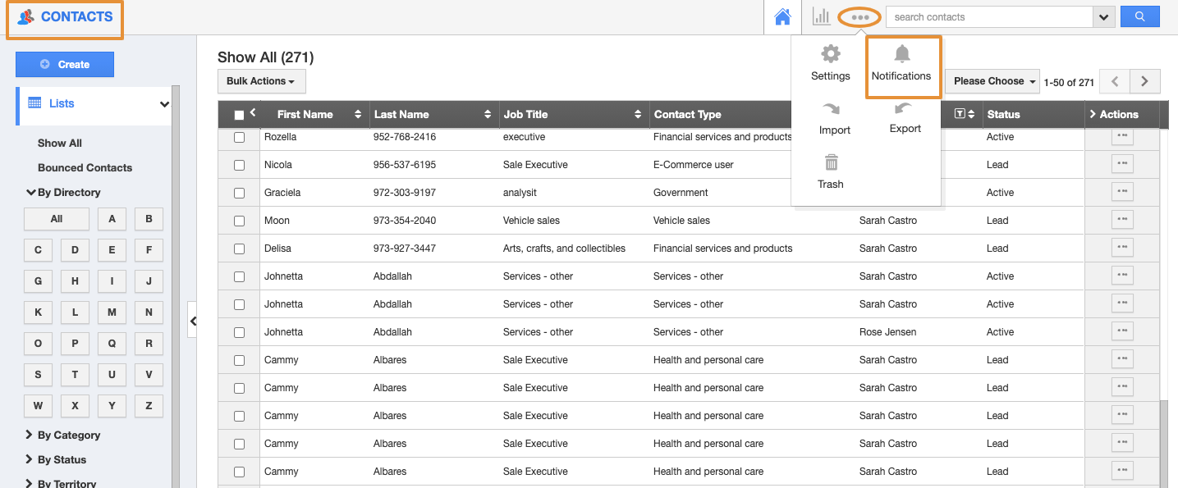Check the select-all header checkbox
The height and width of the screenshot is (488, 1178).
tap(239, 115)
